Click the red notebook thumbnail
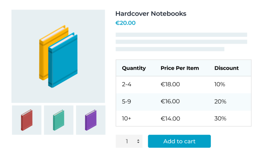Screen dimensions: 263x158 coord(27,120)
